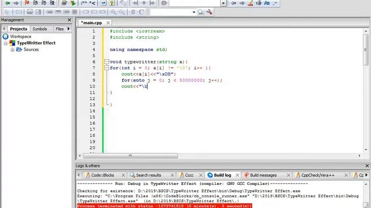Click the 'using namespace std;' code line

click(x=139, y=50)
